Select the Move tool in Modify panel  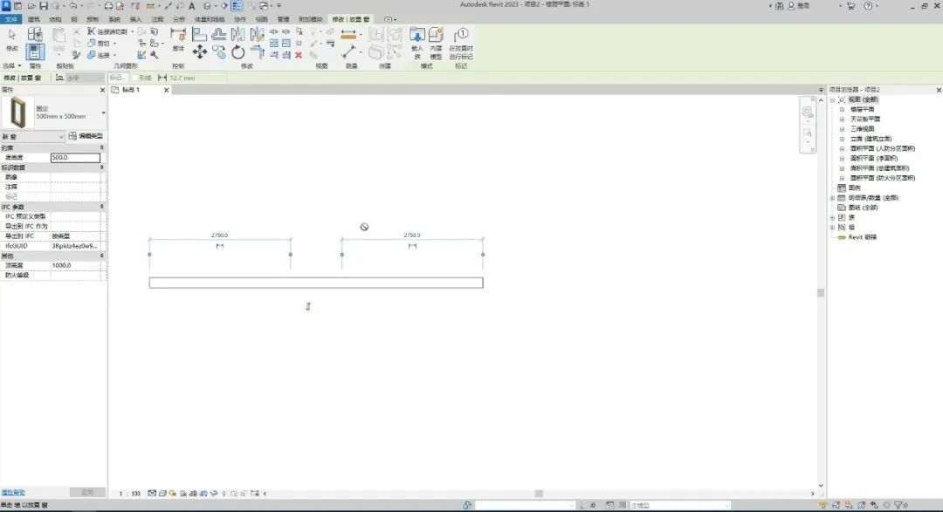[x=200, y=52]
